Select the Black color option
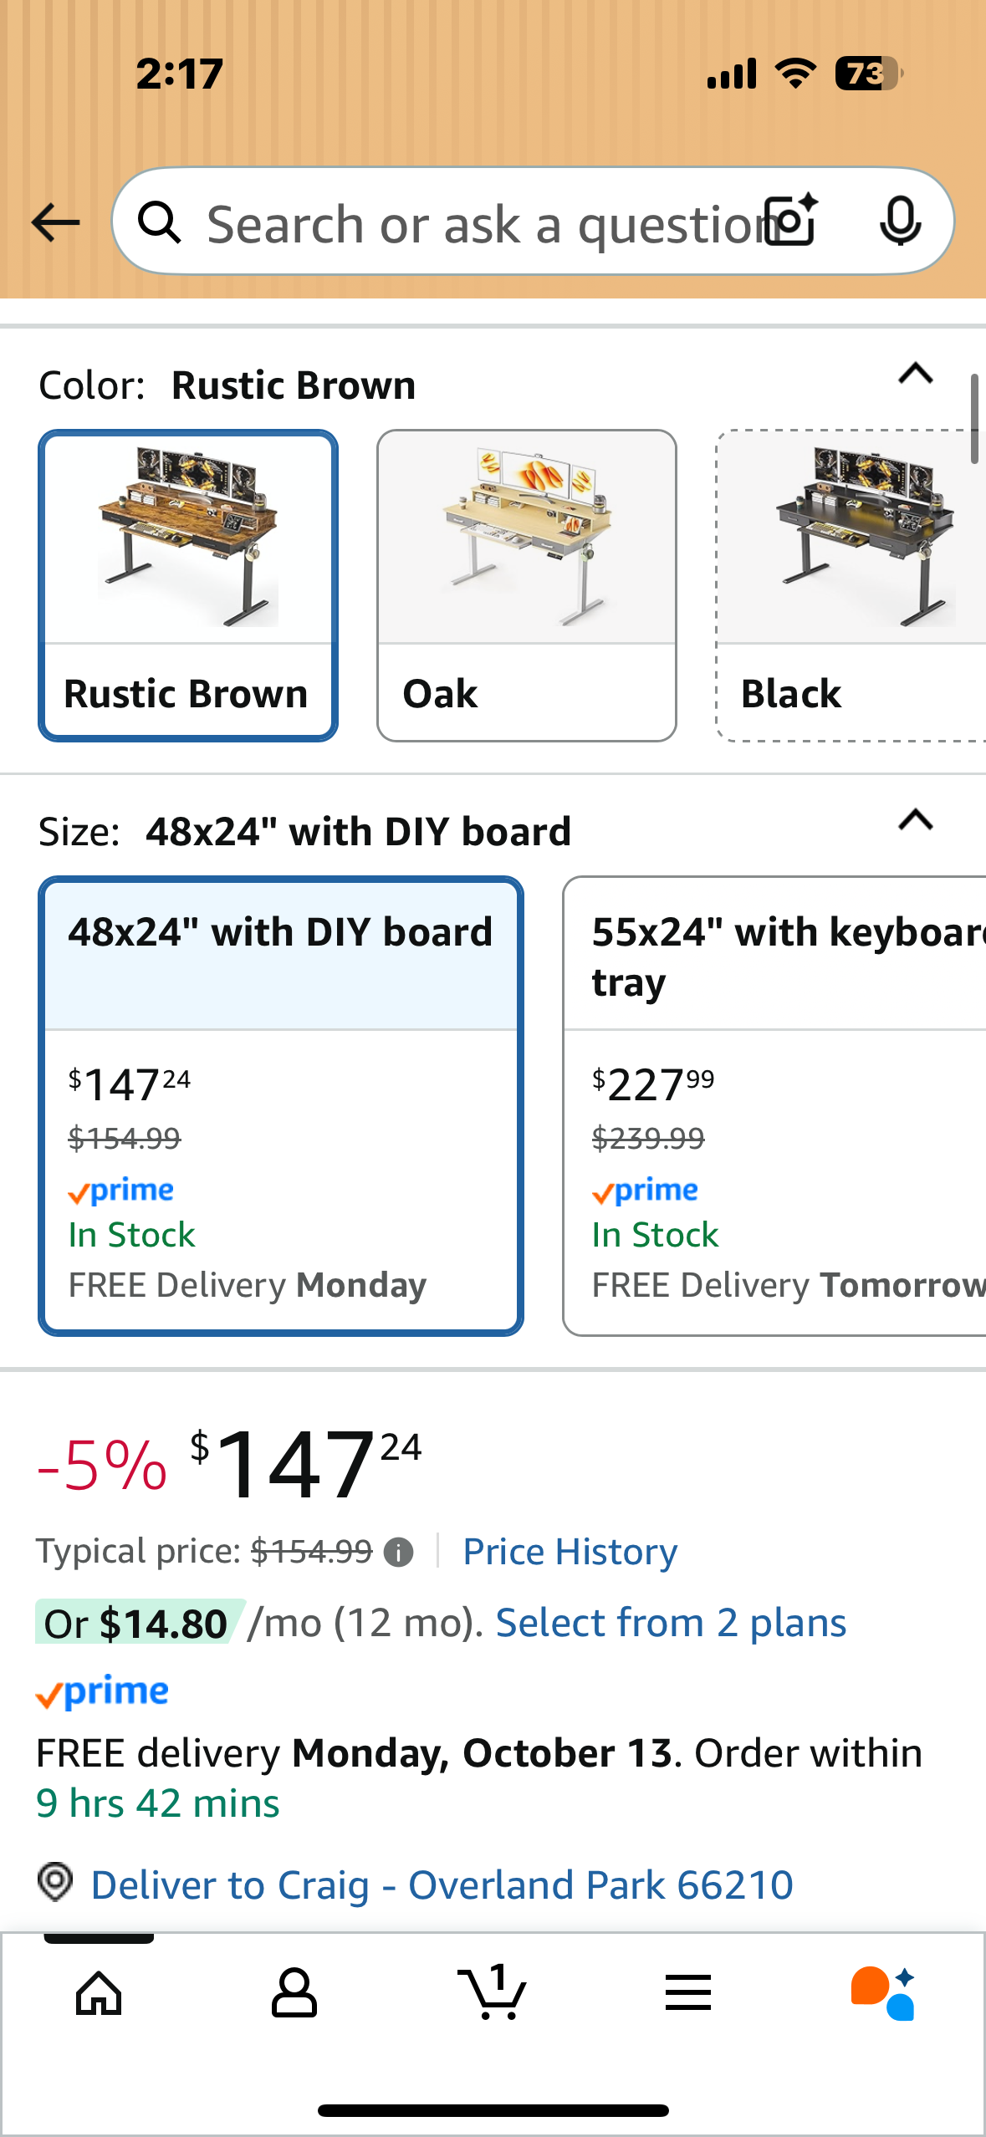986x2137 pixels. 851,585
